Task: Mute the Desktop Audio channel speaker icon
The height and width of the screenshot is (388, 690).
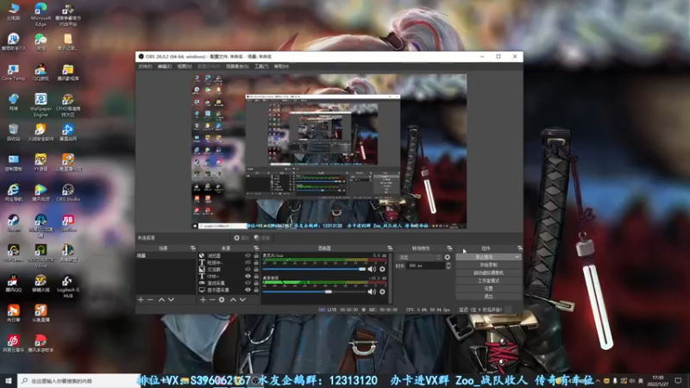Action: tap(372, 291)
